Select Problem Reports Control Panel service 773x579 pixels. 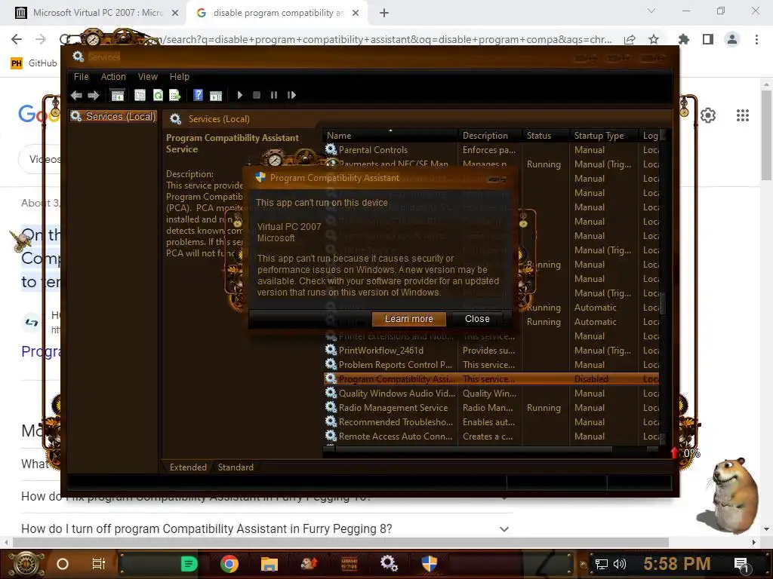coord(491,365)
